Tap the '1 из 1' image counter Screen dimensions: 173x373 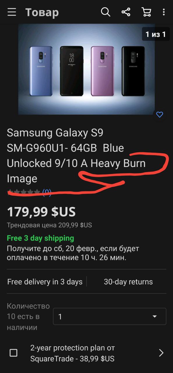[x=156, y=34]
